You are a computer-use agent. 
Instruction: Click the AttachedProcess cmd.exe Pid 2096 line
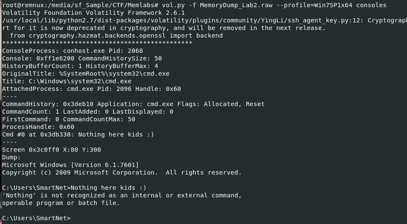pos(91,89)
